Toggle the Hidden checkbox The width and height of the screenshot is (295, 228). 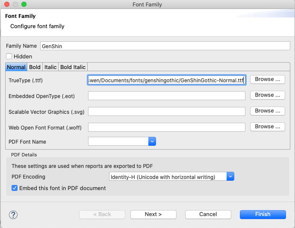click(9, 56)
